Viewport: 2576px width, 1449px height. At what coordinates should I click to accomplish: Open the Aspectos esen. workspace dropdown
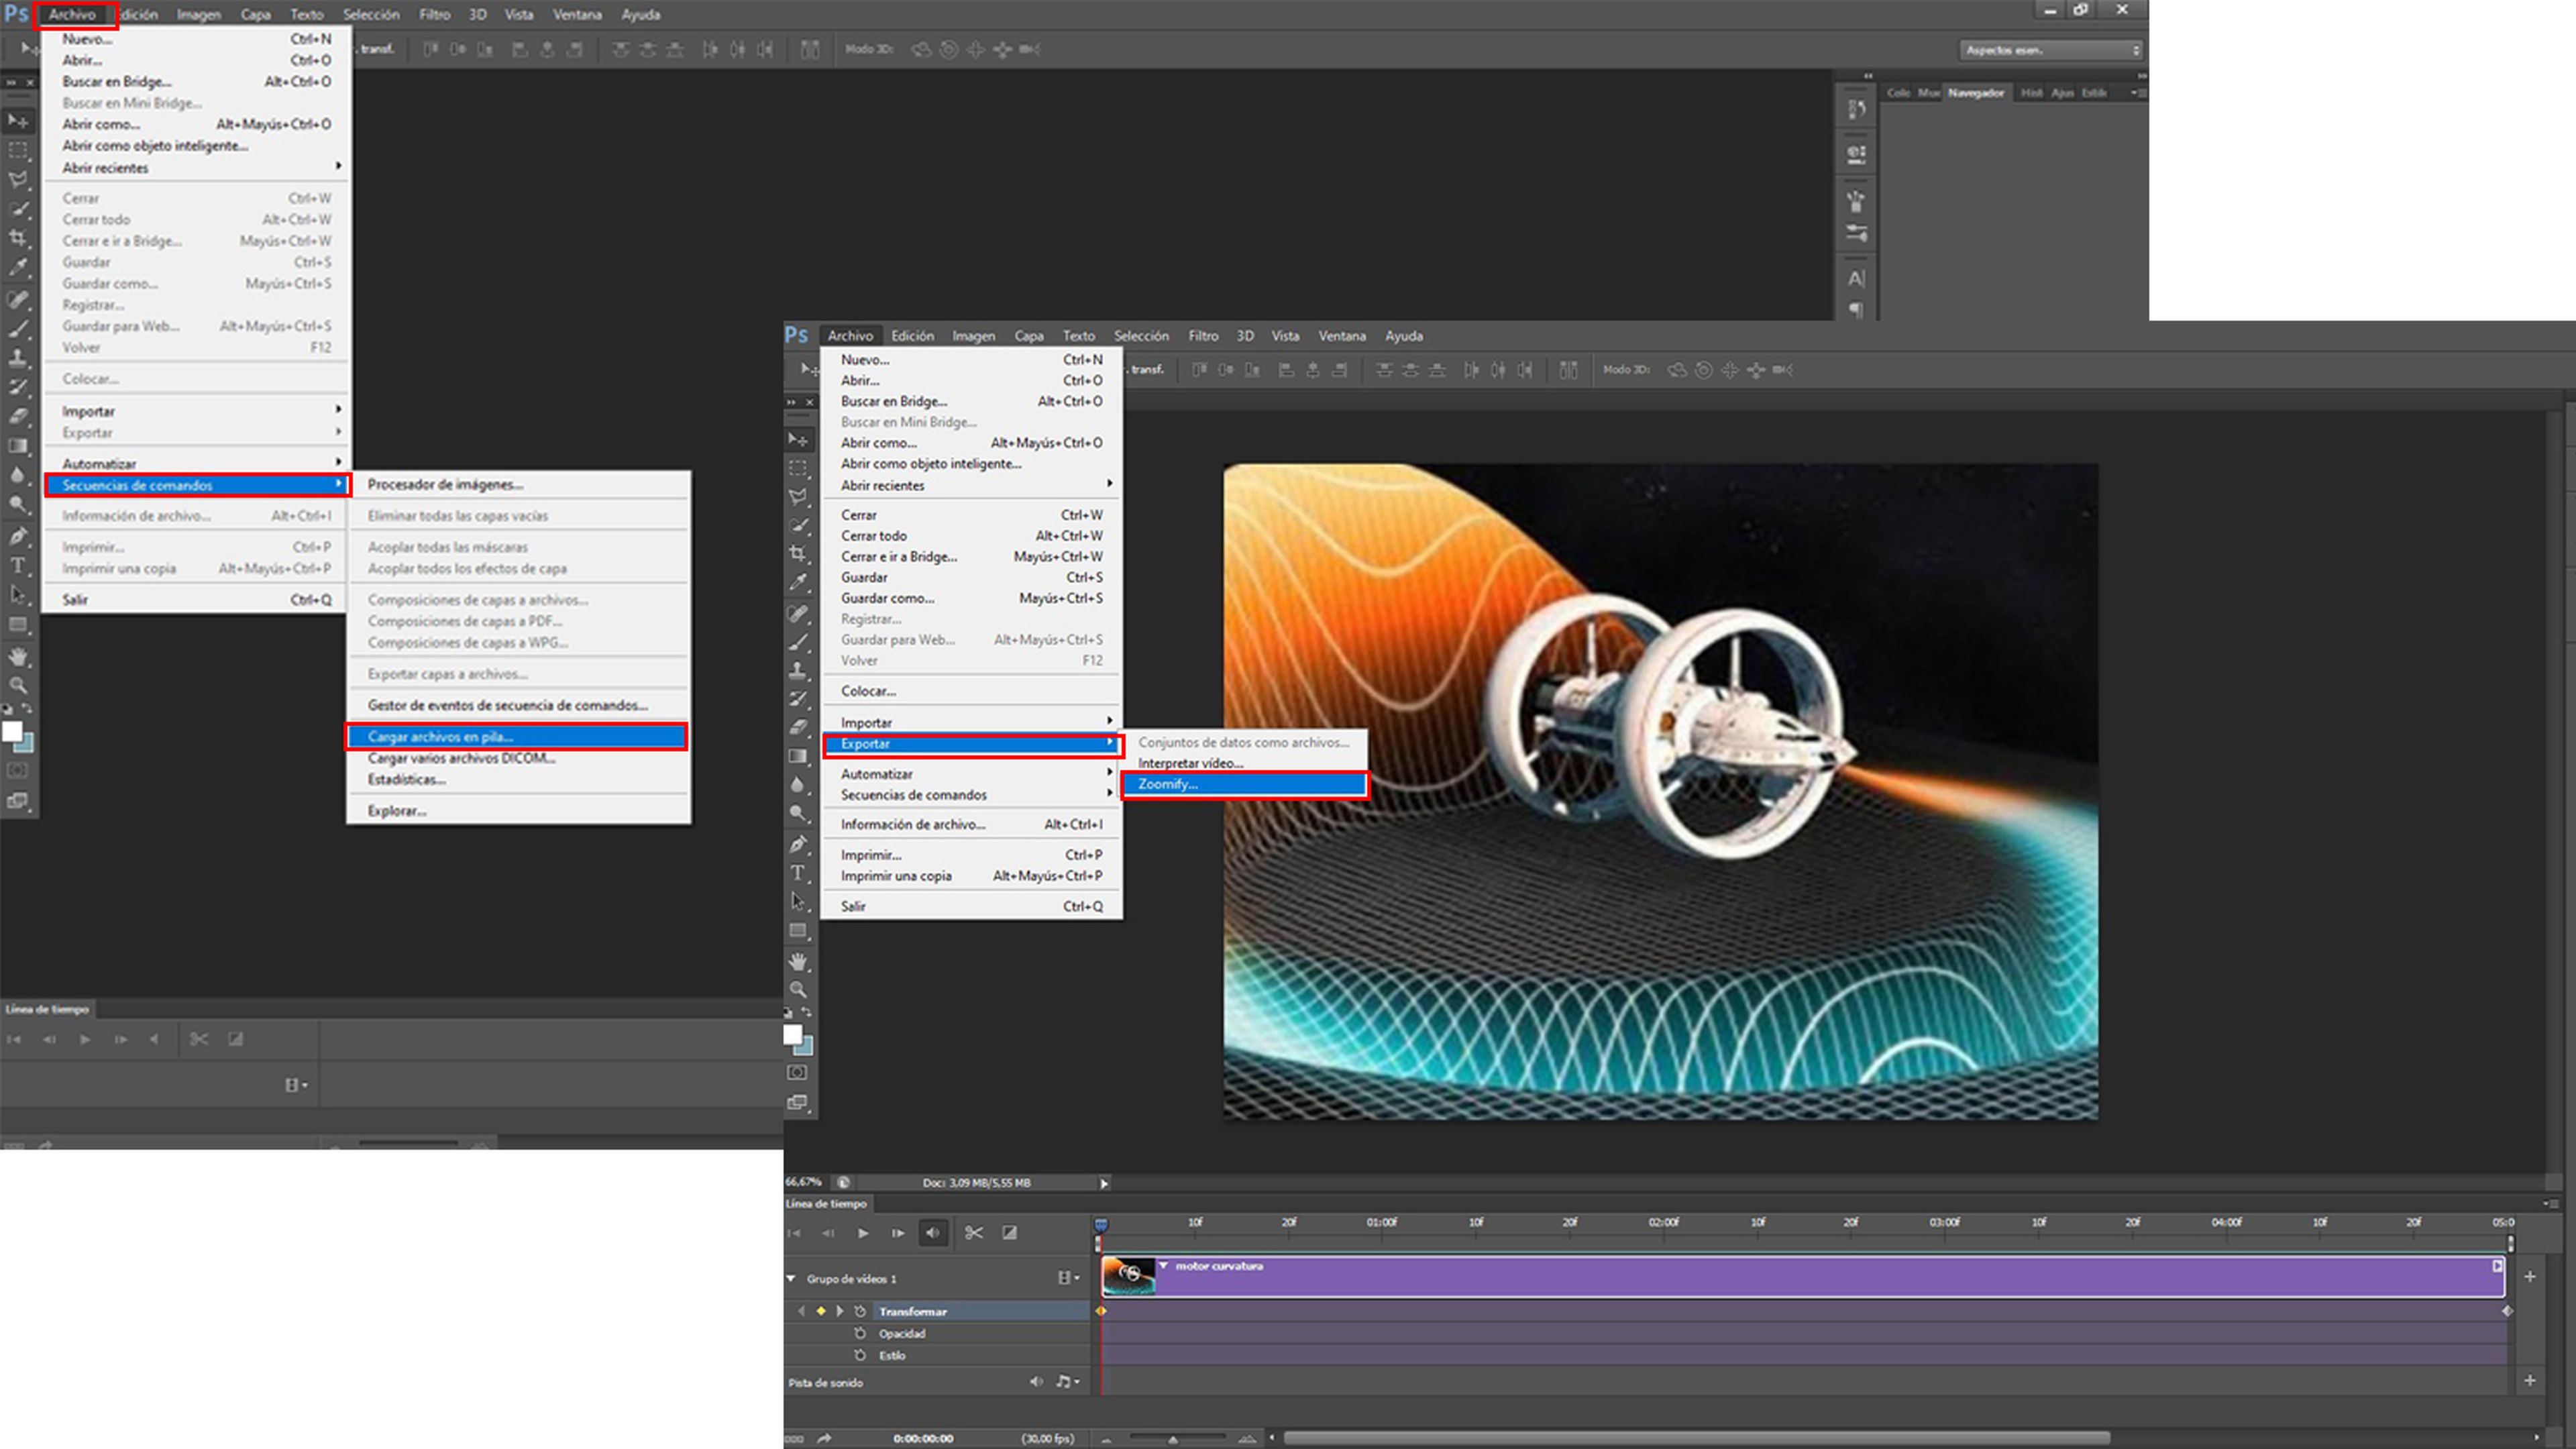pos(2051,50)
